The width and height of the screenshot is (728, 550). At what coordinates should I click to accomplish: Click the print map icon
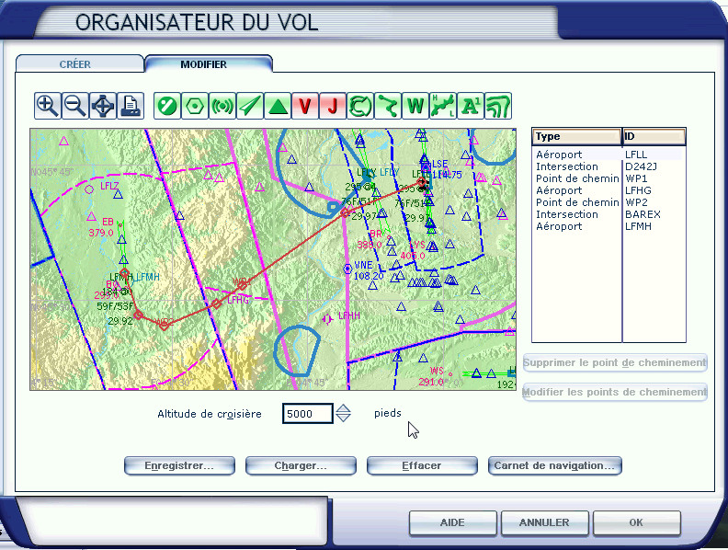click(x=130, y=106)
